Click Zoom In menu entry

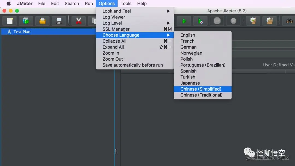(135, 53)
